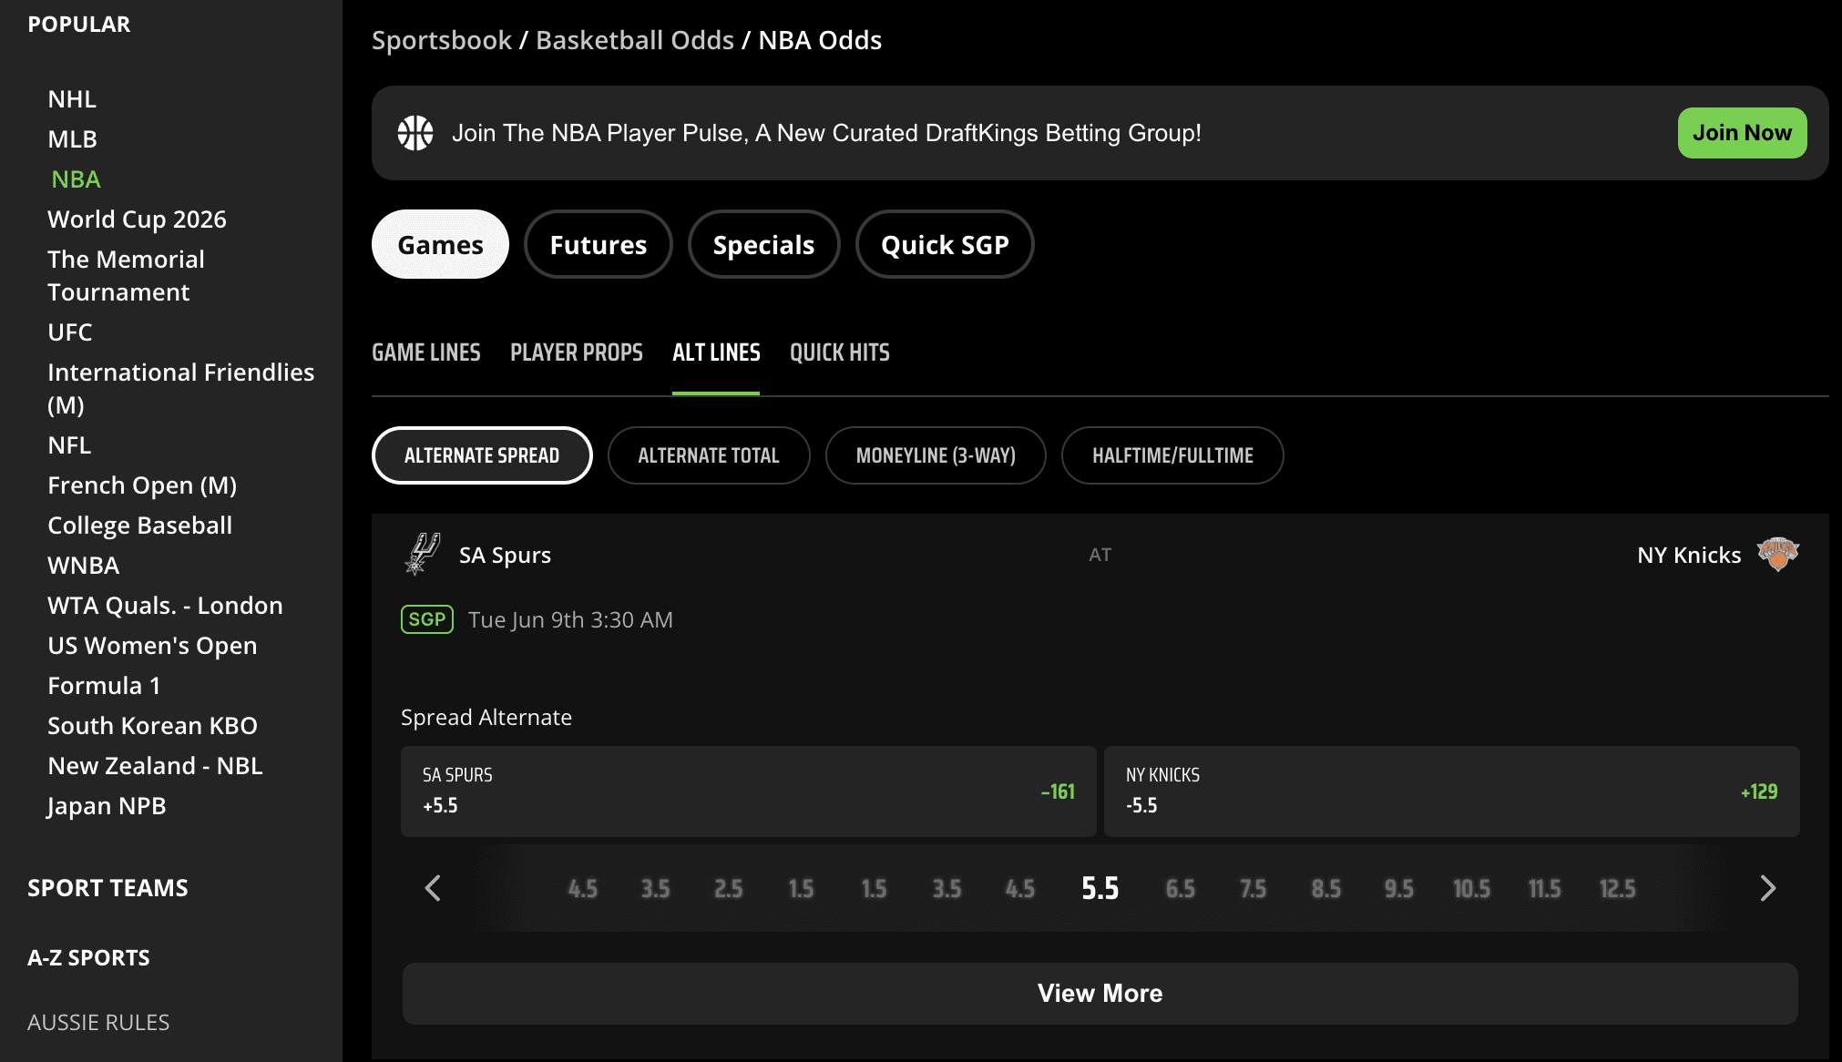
Task: Open the Player Props tab
Action: coord(577,352)
